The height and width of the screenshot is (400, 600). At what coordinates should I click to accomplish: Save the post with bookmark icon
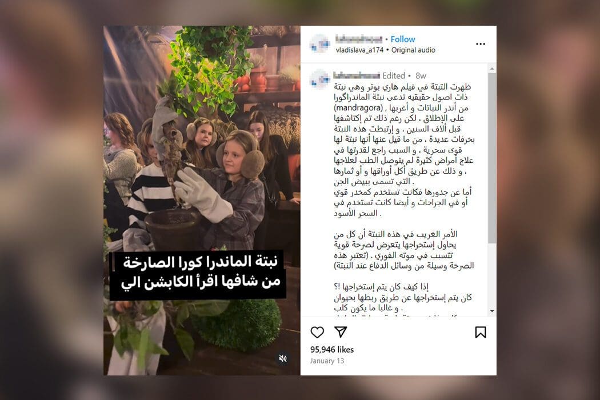[480, 332]
